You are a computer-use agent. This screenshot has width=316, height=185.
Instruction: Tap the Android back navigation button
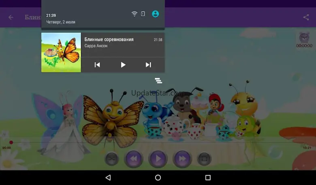pyautogui.click(x=108, y=178)
